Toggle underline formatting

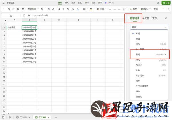68,9
